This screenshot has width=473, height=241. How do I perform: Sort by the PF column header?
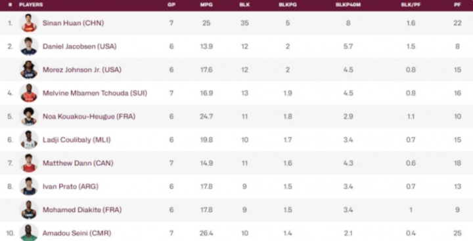457,5
